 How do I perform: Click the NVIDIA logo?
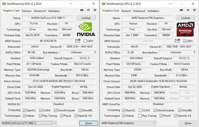pos(86,29)
